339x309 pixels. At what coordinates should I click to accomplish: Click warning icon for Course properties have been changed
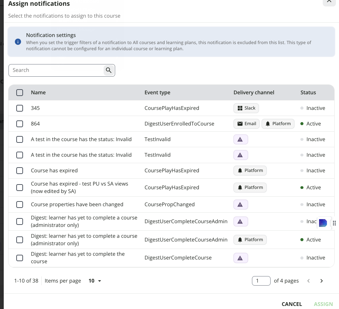(x=240, y=205)
